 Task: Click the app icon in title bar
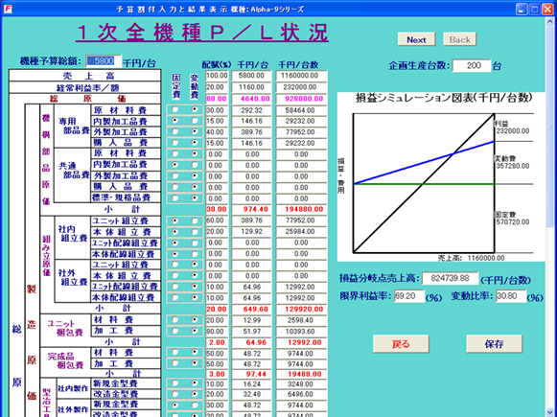pyautogui.click(x=7, y=9)
